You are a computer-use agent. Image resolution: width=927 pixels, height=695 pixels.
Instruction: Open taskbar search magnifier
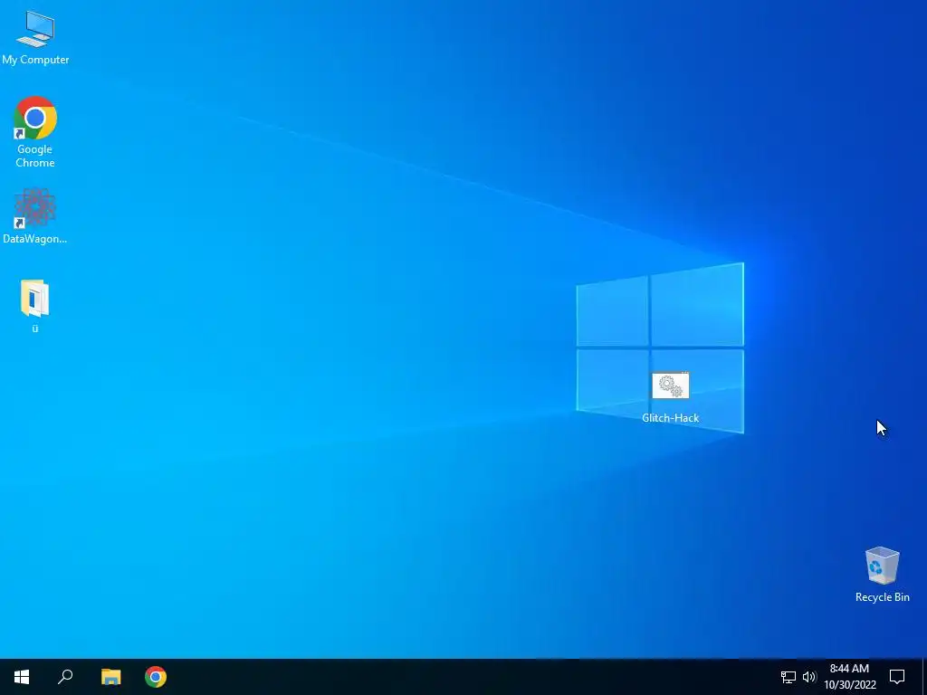coord(65,677)
